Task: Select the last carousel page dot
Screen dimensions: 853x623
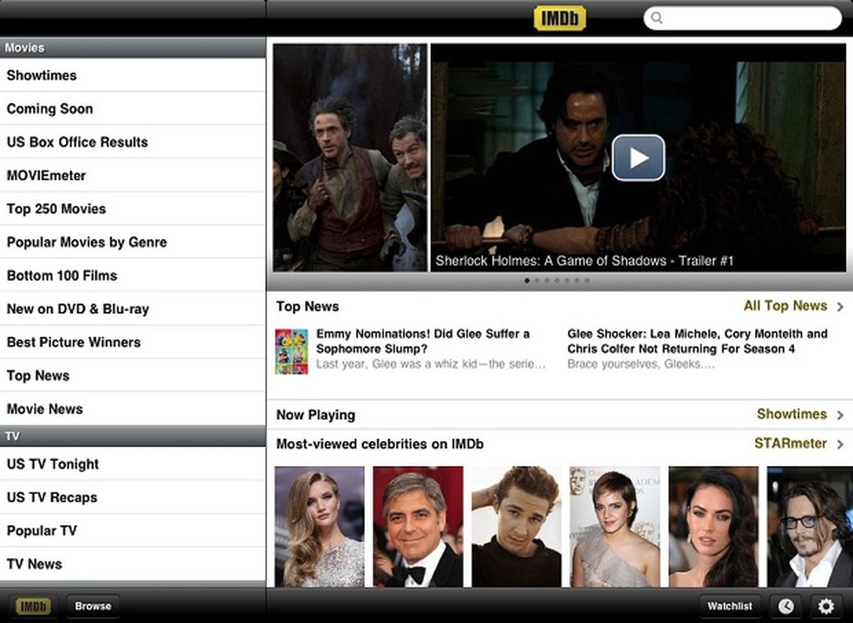Action: 586,281
